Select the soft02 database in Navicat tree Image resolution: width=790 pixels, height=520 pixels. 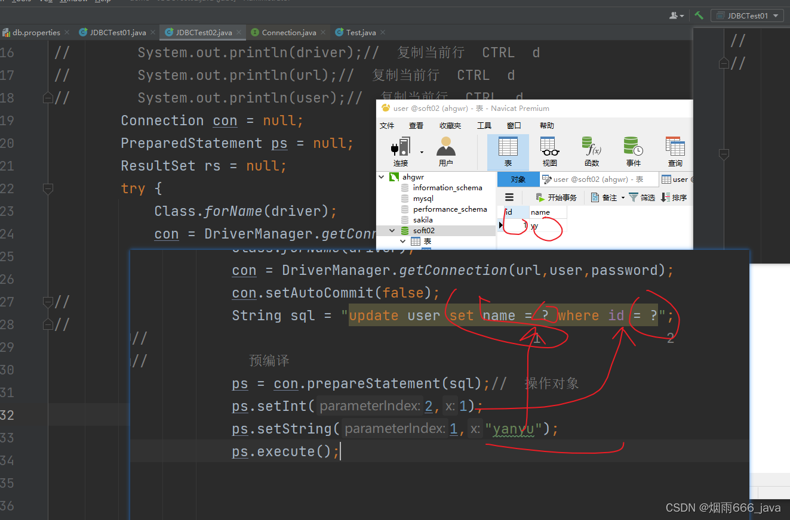pos(423,230)
